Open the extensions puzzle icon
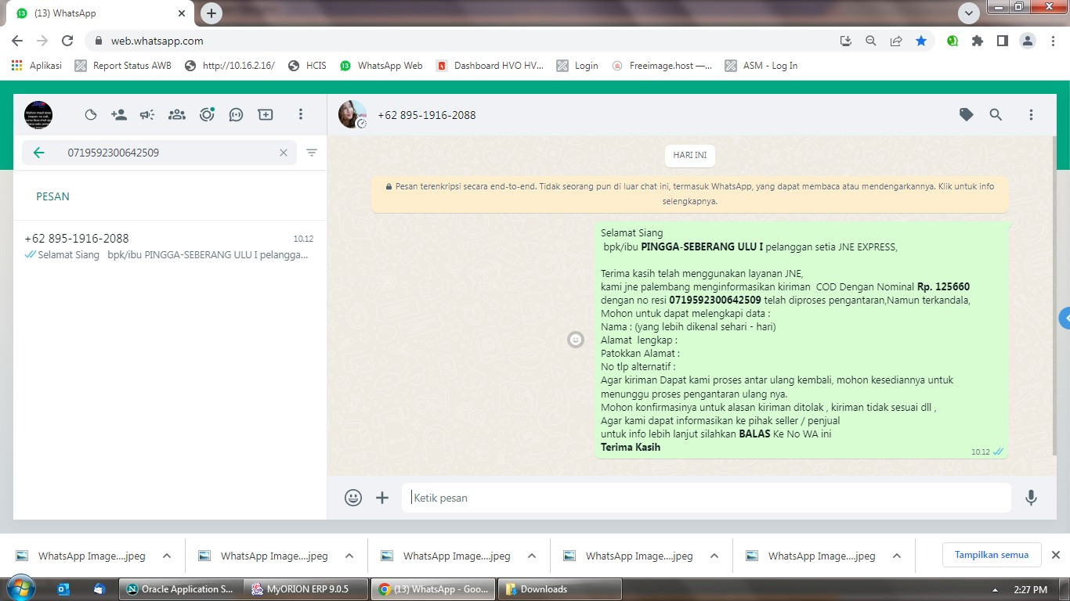 click(x=978, y=41)
